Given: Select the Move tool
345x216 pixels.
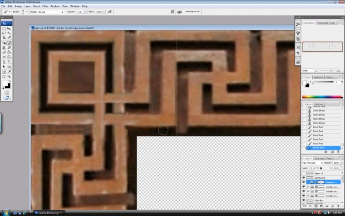Looking at the screenshot, I should click(x=9, y=29).
